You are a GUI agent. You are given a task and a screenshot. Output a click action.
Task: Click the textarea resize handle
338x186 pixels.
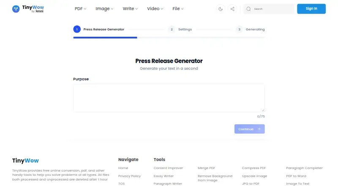coord(263,110)
